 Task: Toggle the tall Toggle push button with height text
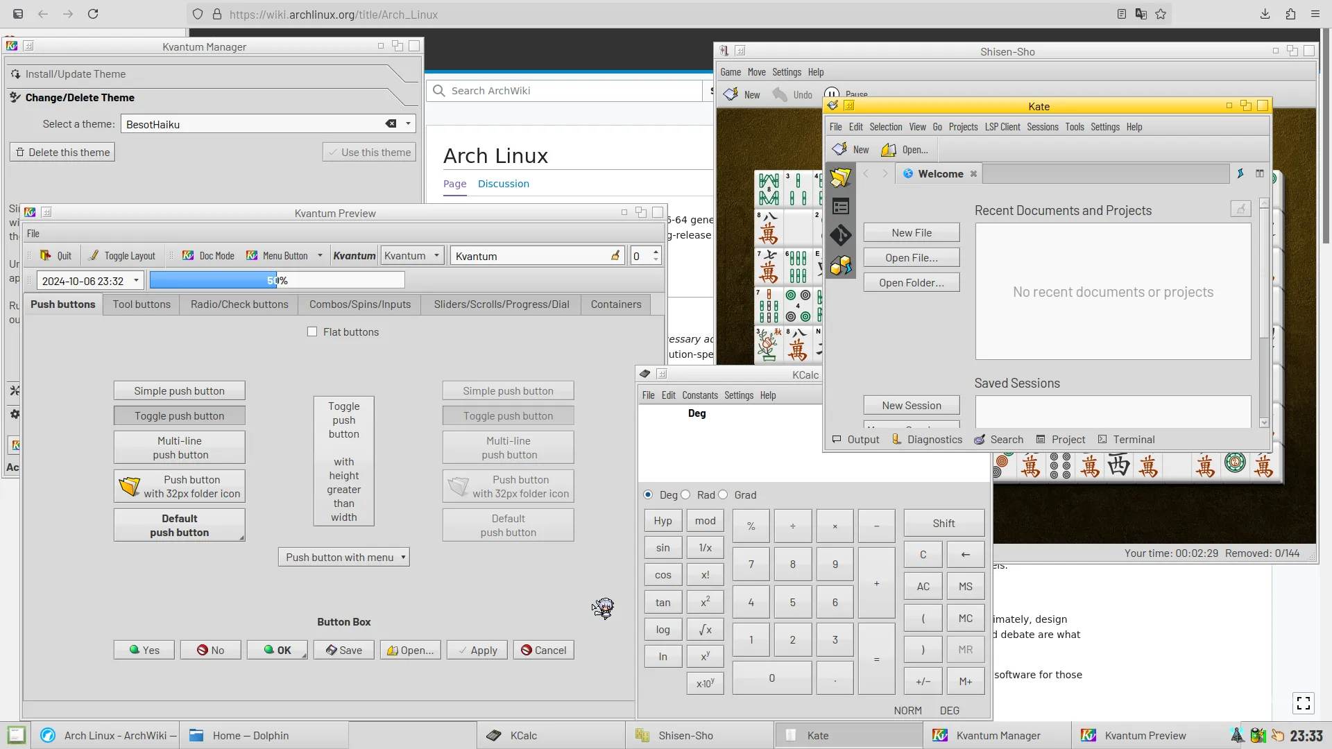pos(344,462)
